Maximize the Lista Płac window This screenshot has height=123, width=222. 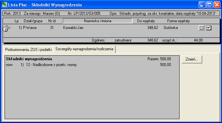209,5
